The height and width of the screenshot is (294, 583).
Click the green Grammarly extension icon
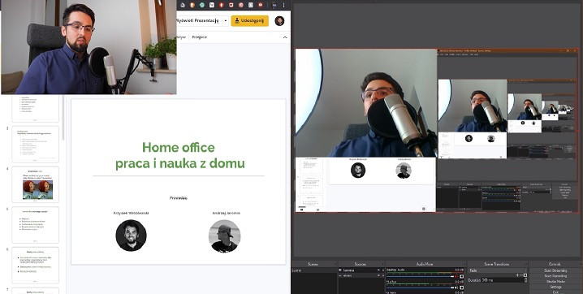tap(202, 5)
